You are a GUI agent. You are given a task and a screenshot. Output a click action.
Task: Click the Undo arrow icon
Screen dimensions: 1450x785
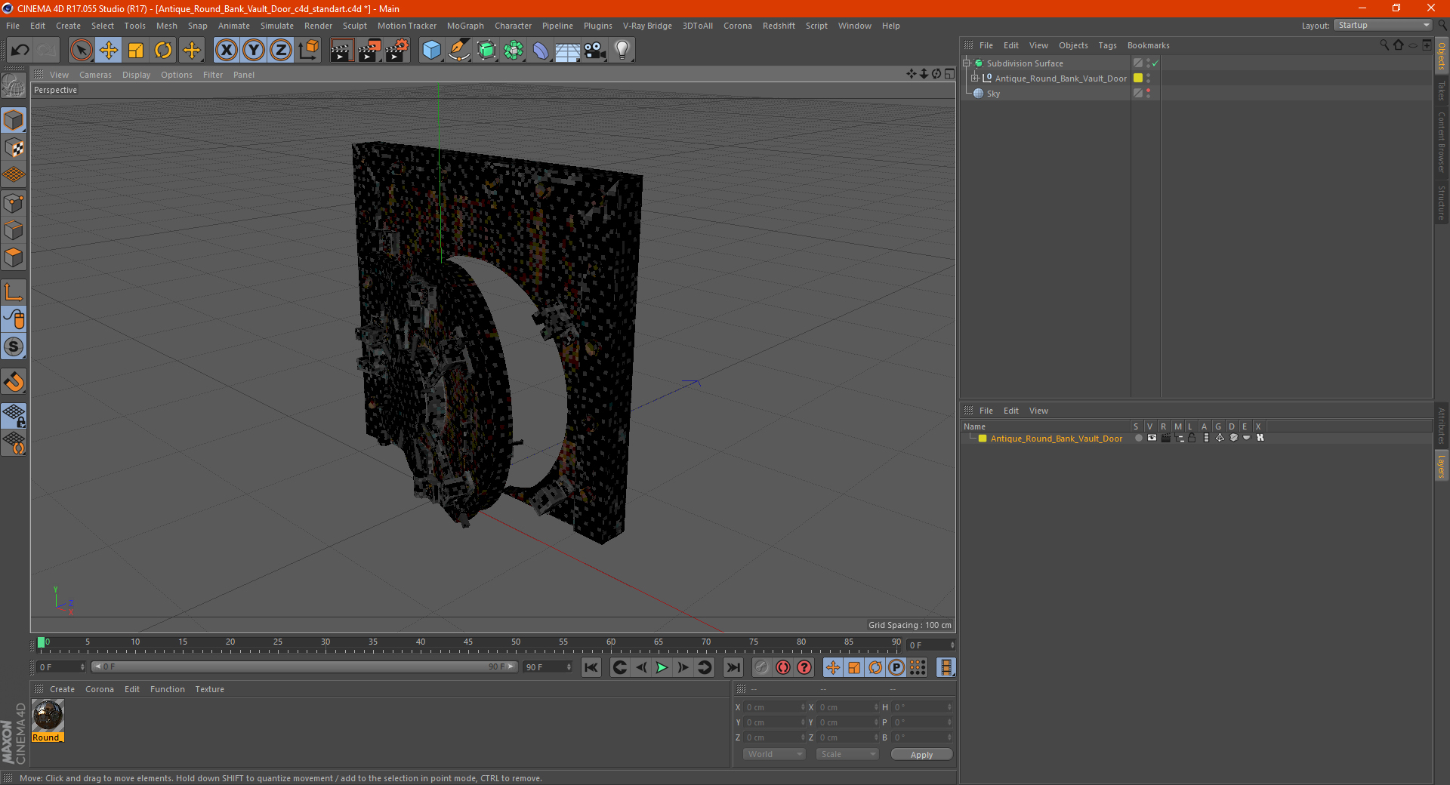pyautogui.click(x=20, y=51)
